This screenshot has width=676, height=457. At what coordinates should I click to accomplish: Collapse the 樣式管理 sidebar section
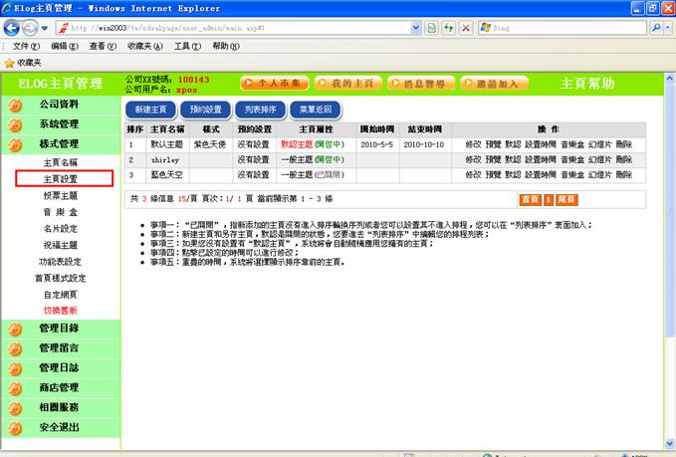pos(60,144)
